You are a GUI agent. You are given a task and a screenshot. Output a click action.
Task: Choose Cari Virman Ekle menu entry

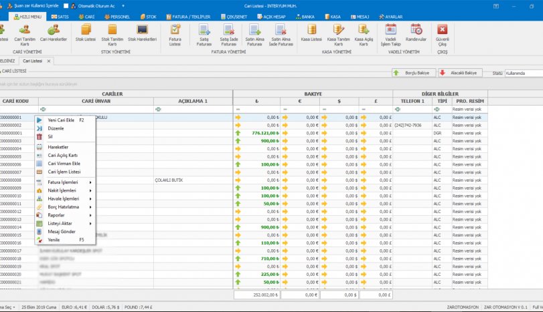[65, 164]
